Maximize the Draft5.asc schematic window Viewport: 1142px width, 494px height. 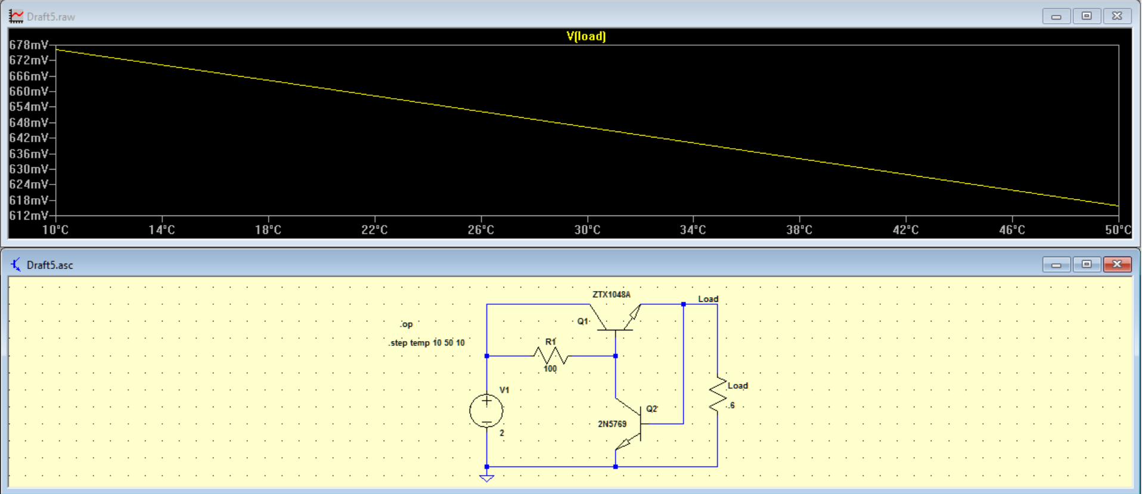click(1087, 264)
